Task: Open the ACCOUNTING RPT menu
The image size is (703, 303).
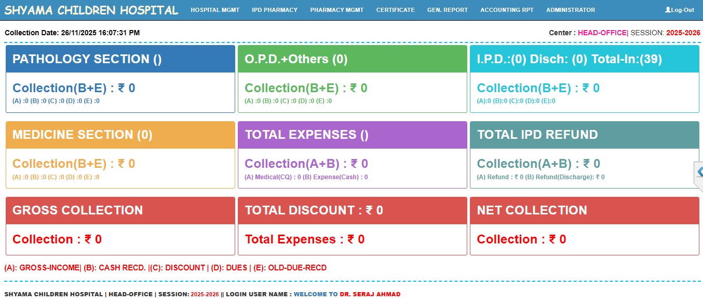Action: click(507, 10)
